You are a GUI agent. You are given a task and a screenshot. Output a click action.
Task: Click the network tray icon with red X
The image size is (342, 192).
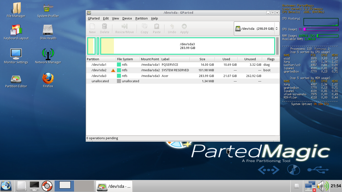[310, 186]
